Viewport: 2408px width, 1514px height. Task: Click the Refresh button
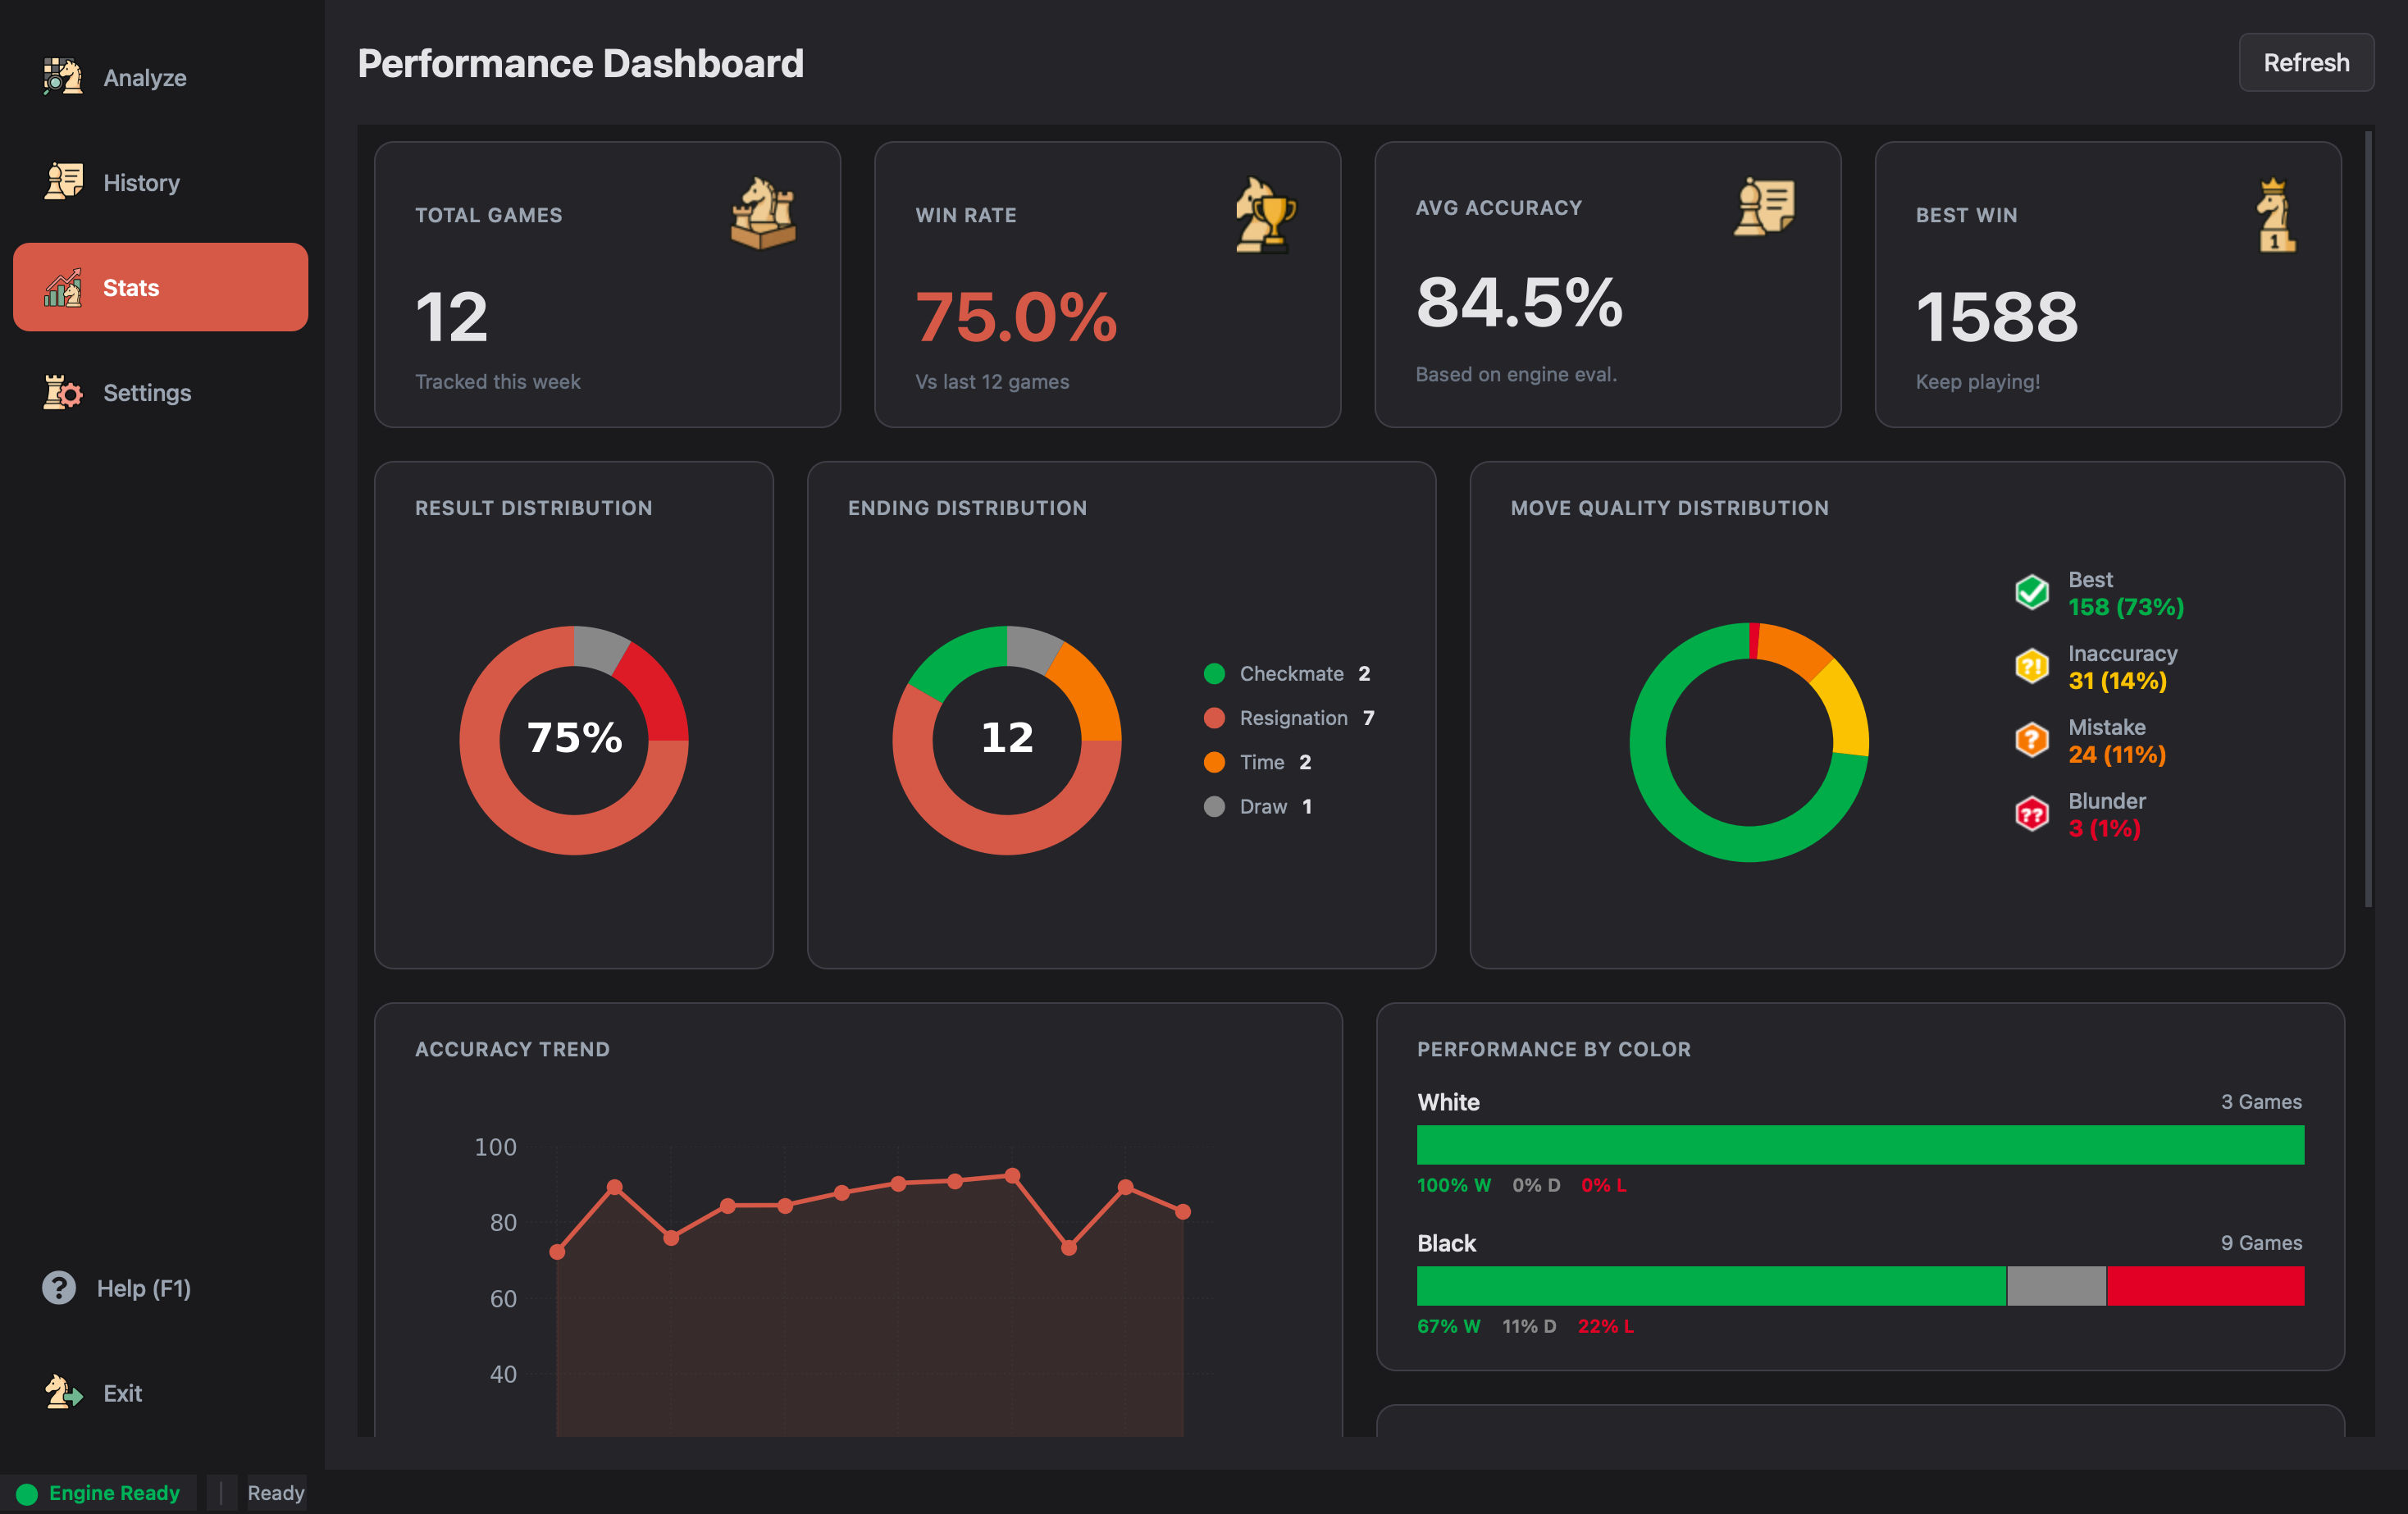point(2306,62)
